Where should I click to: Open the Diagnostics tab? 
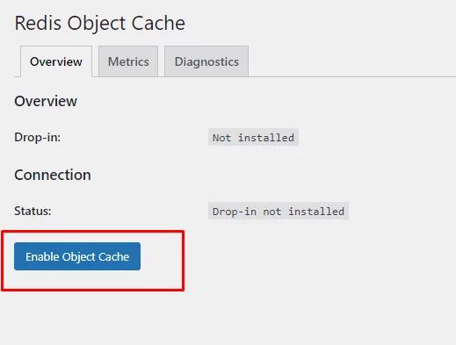206,61
